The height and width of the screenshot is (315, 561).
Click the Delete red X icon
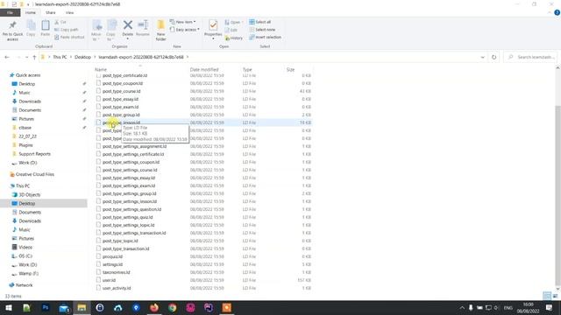pos(128,25)
